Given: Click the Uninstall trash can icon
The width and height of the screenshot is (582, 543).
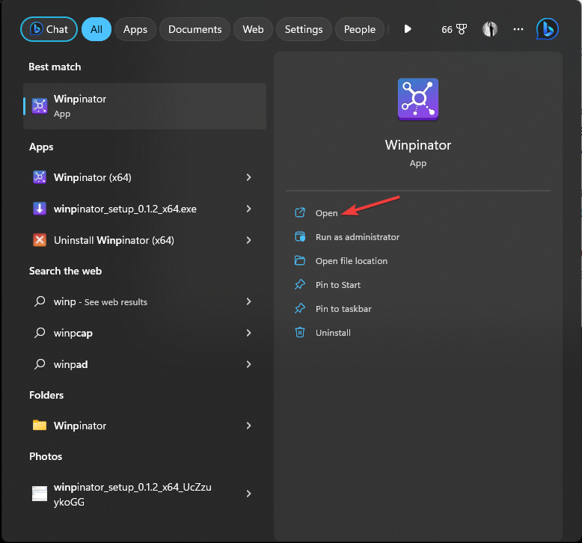Looking at the screenshot, I should pos(300,332).
